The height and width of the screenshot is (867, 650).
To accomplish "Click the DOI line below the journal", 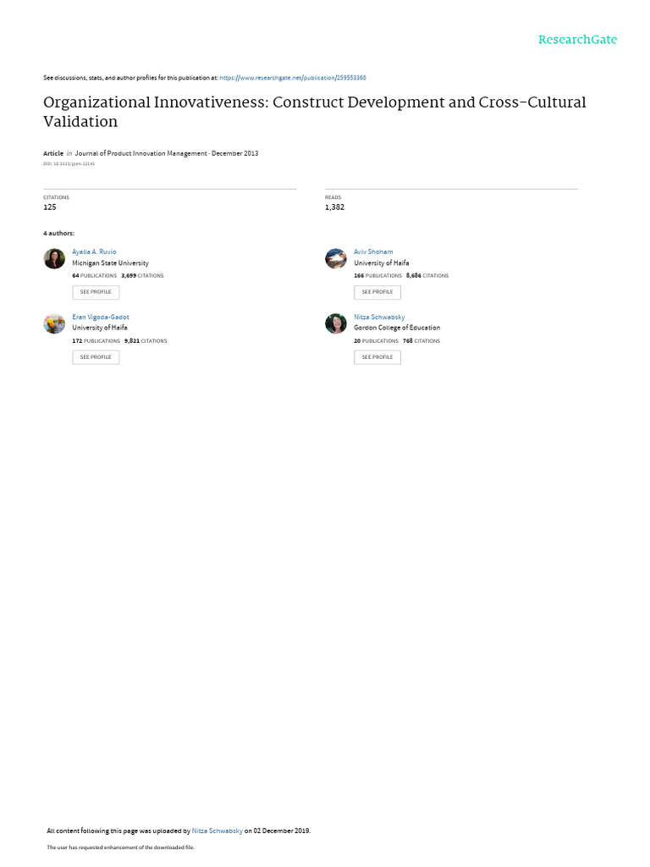I will pos(69,163).
